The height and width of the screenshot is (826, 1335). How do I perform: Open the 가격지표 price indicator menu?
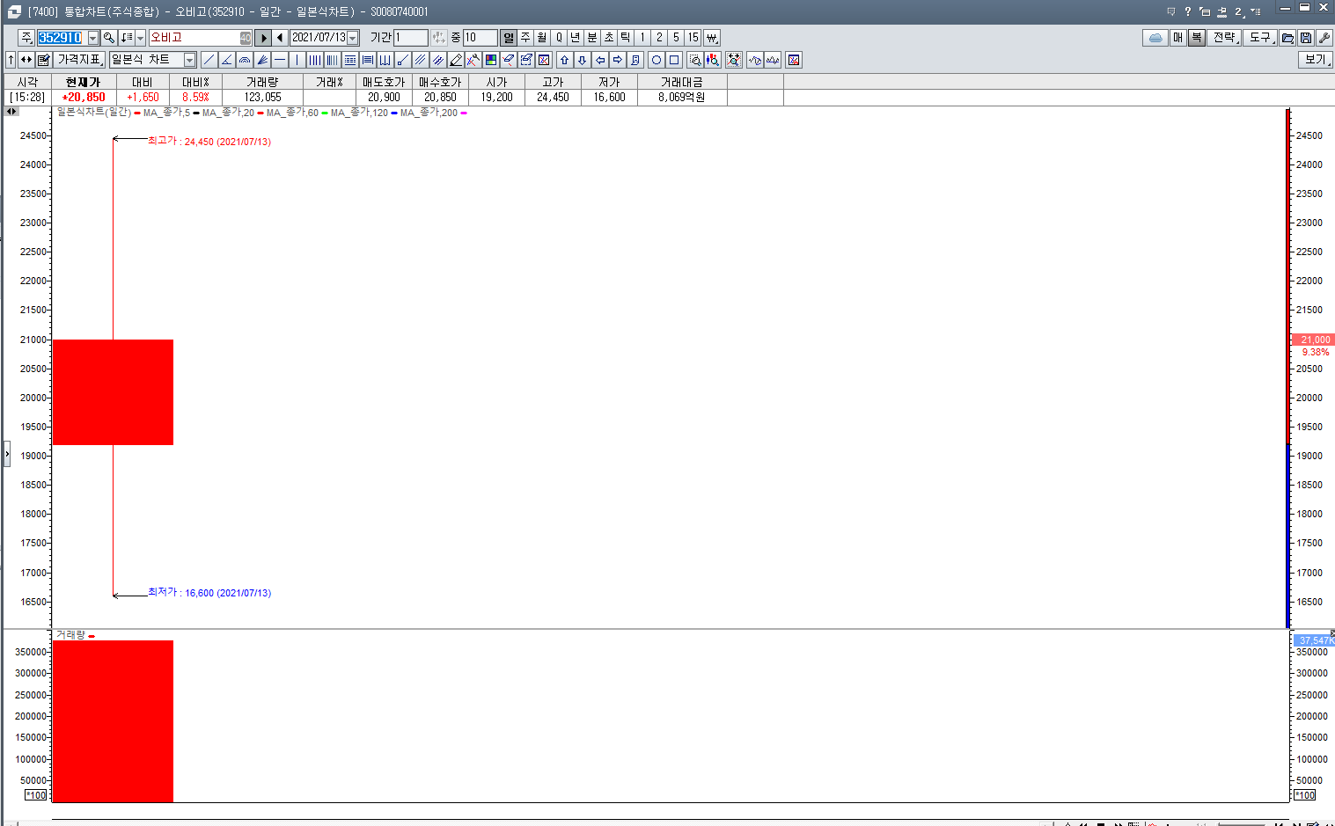(80, 60)
